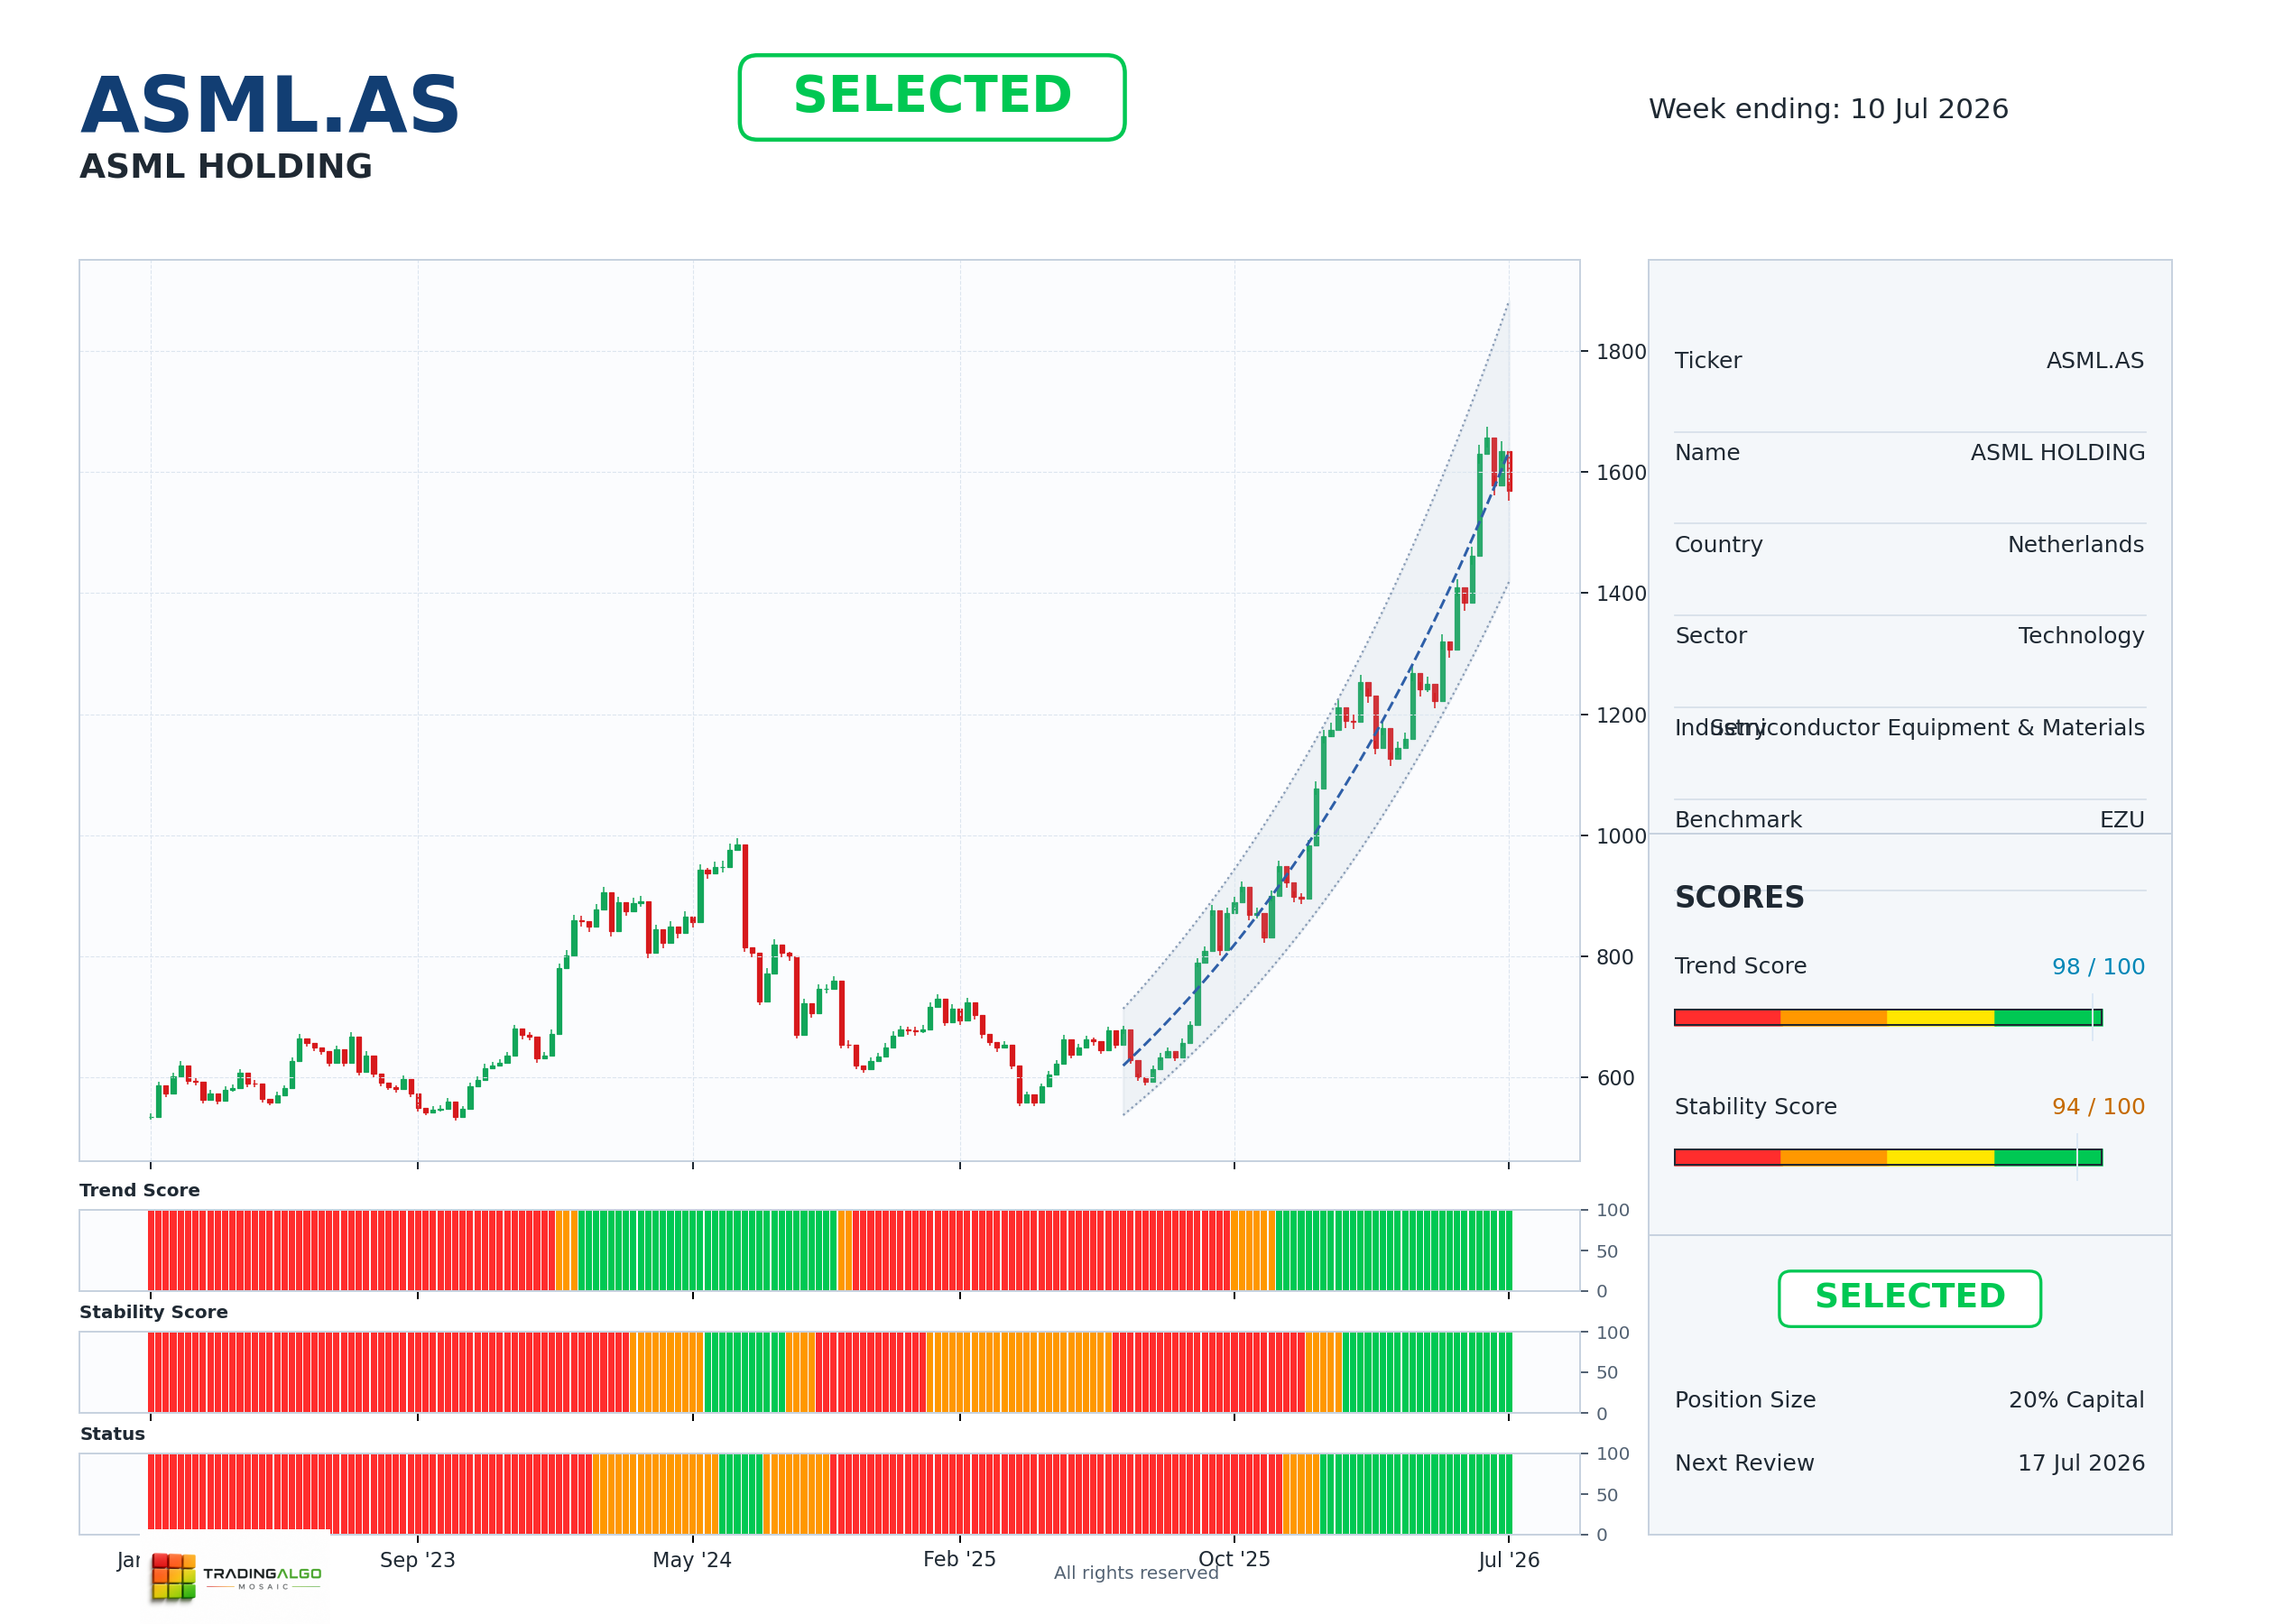The height and width of the screenshot is (1624, 2274).
Task: Click the Status heatmap strip
Action: click(830, 1494)
